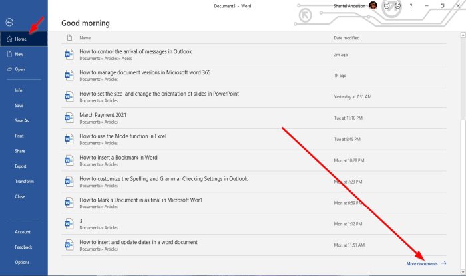The width and height of the screenshot is (466, 276).
Task: Open 'How to manage document versions in Microsoft word 365'
Action: pyautogui.click(x=254, y=76)
